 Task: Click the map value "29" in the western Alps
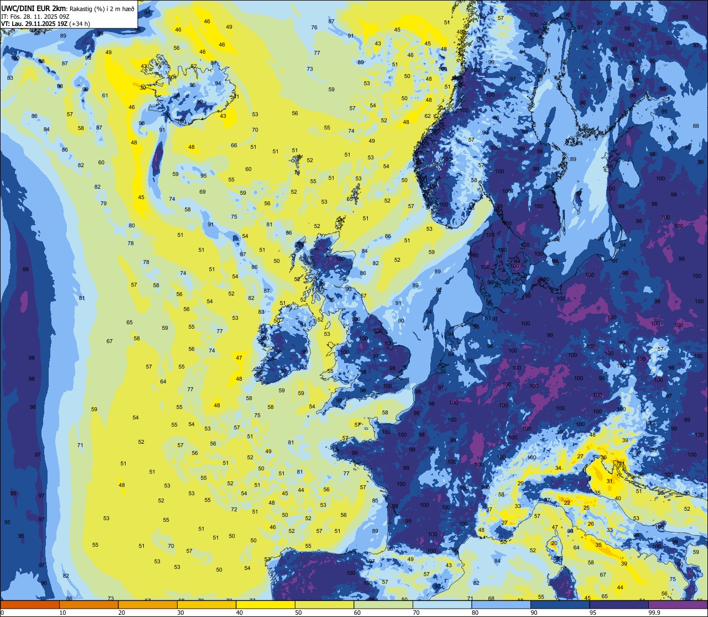click(x=520, y=484)
